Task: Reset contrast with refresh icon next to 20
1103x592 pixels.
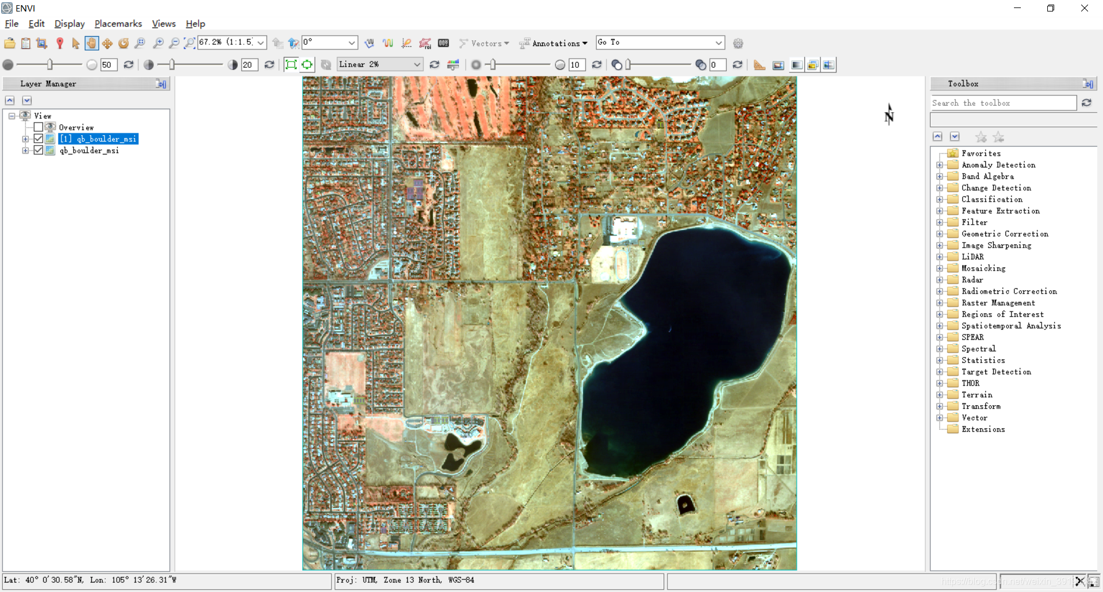Action: (x=269, y=65)
